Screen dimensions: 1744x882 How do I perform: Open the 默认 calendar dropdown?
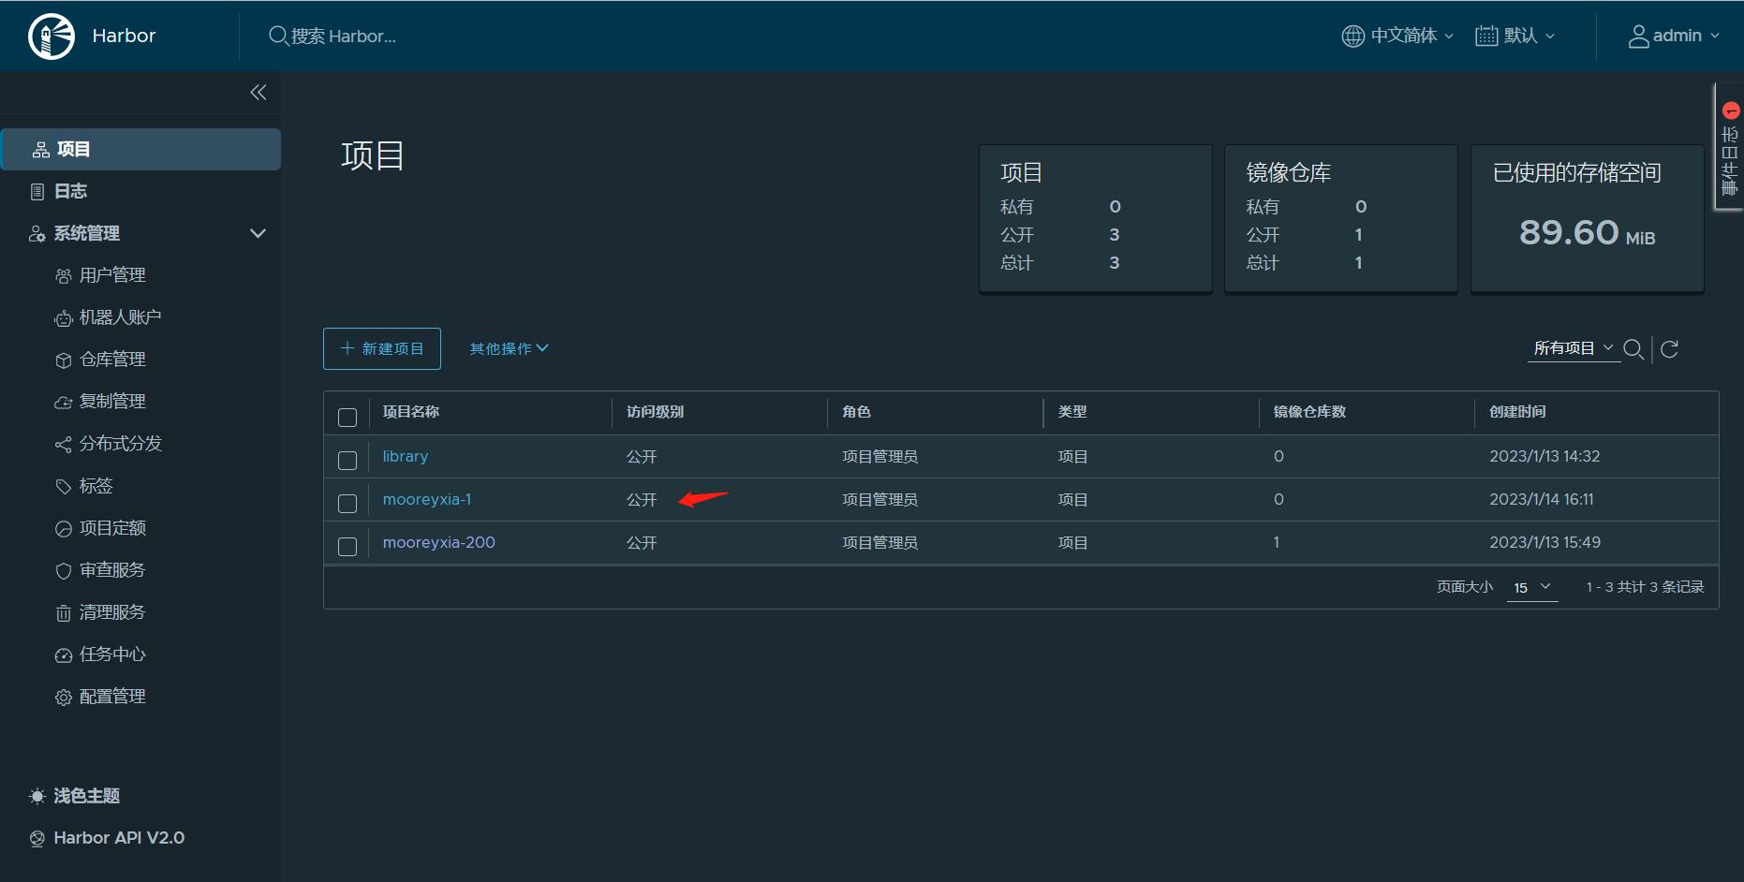tap(1515, 36)
